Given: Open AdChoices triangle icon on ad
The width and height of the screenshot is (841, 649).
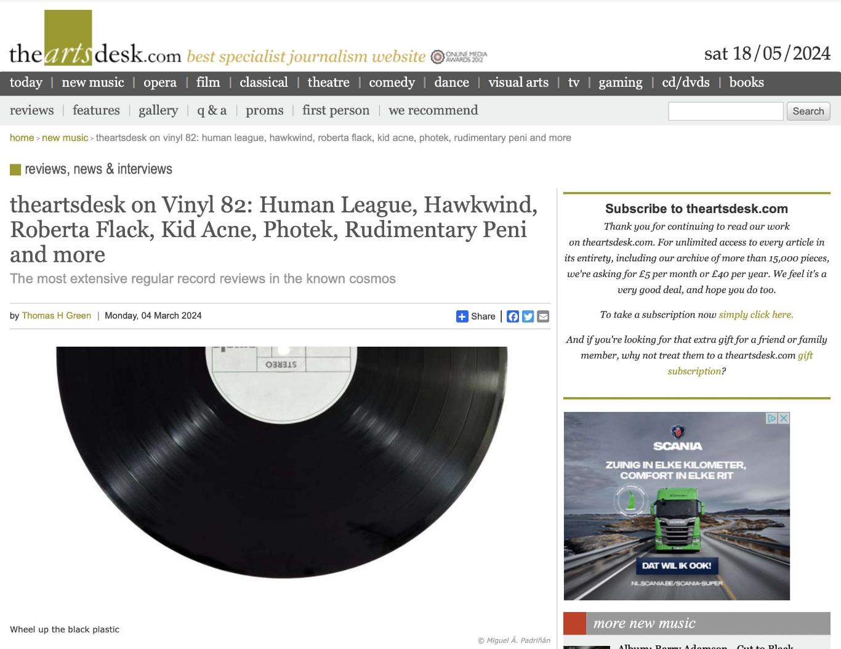Looking at the screenshot, I should pos(771,418).
